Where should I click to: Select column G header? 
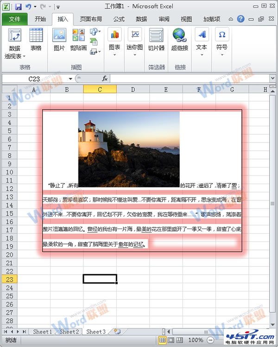(232, 89)
